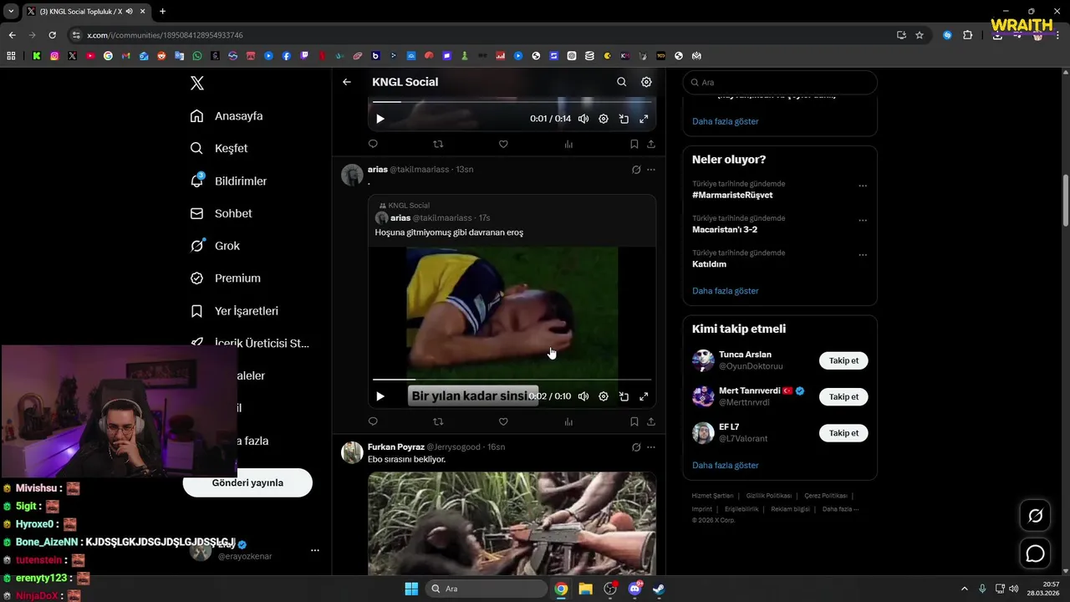Reload the page in Chrome
The image size is (1070, 602).
click(52, 35)
